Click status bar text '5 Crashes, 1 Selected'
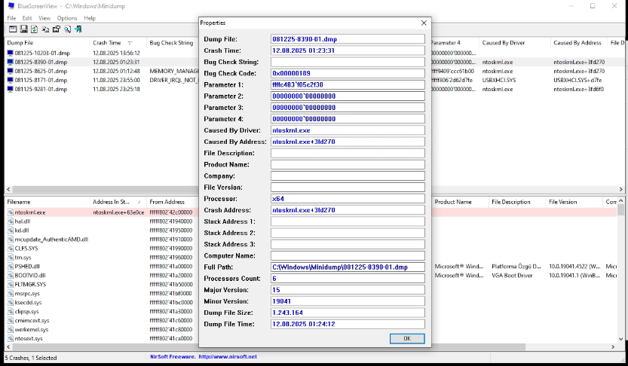Screen dimensions: 628x366 coord(30,358)
